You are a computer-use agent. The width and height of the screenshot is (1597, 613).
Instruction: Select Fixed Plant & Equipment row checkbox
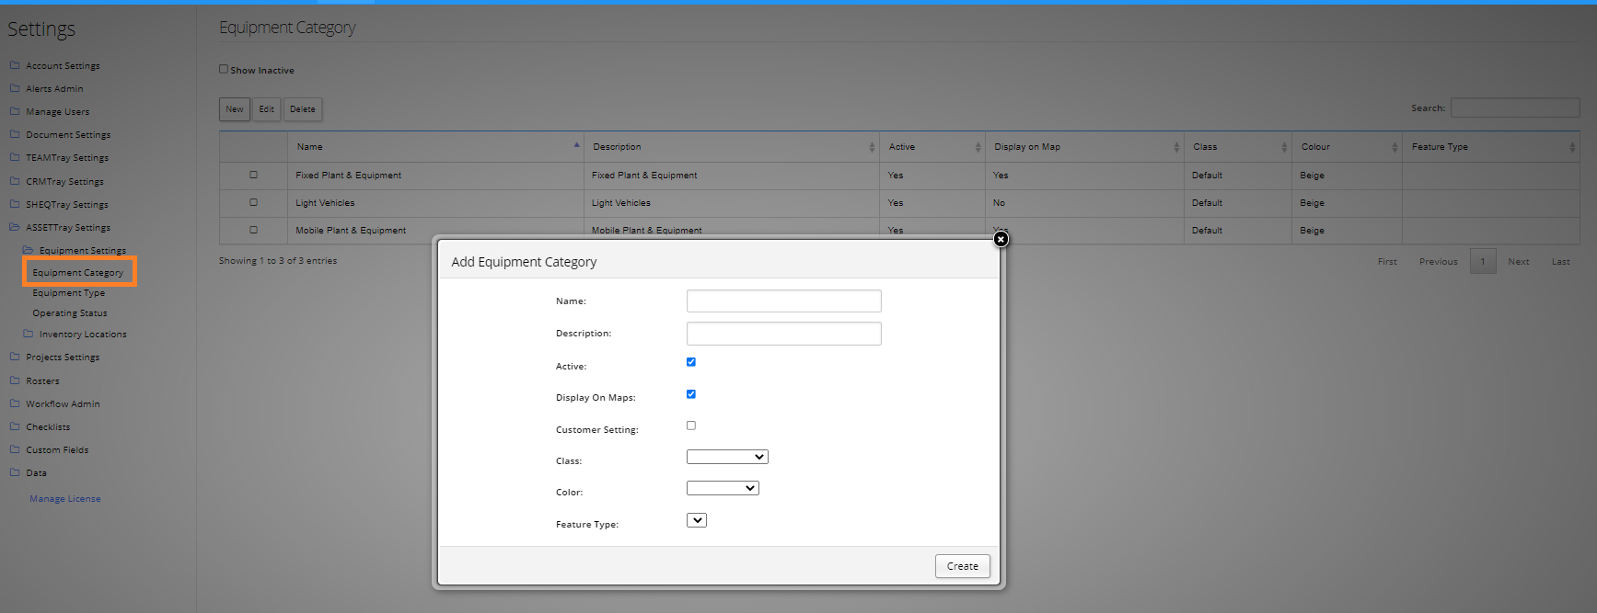coord(254,175)
